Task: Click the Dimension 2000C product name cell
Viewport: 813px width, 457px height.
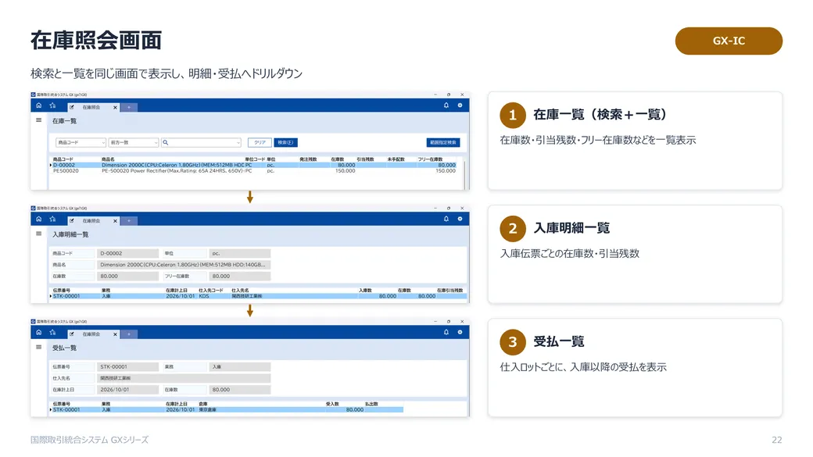Action: coord(173,166)
